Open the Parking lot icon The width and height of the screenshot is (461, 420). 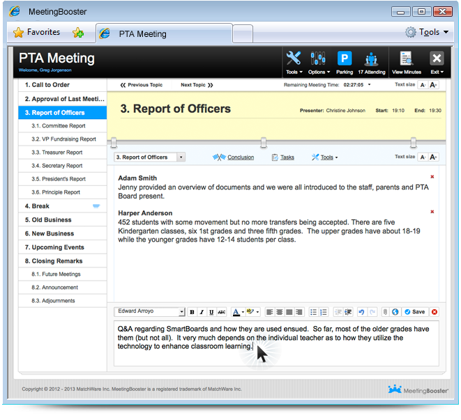(x=345, y=58)
